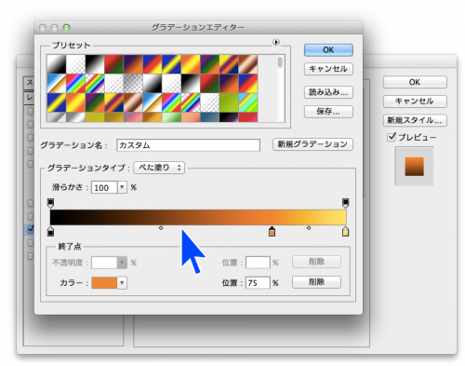Open the preset flyout menu arrow
Viewport: 465px width, 366px height.
tap(276, 42)
